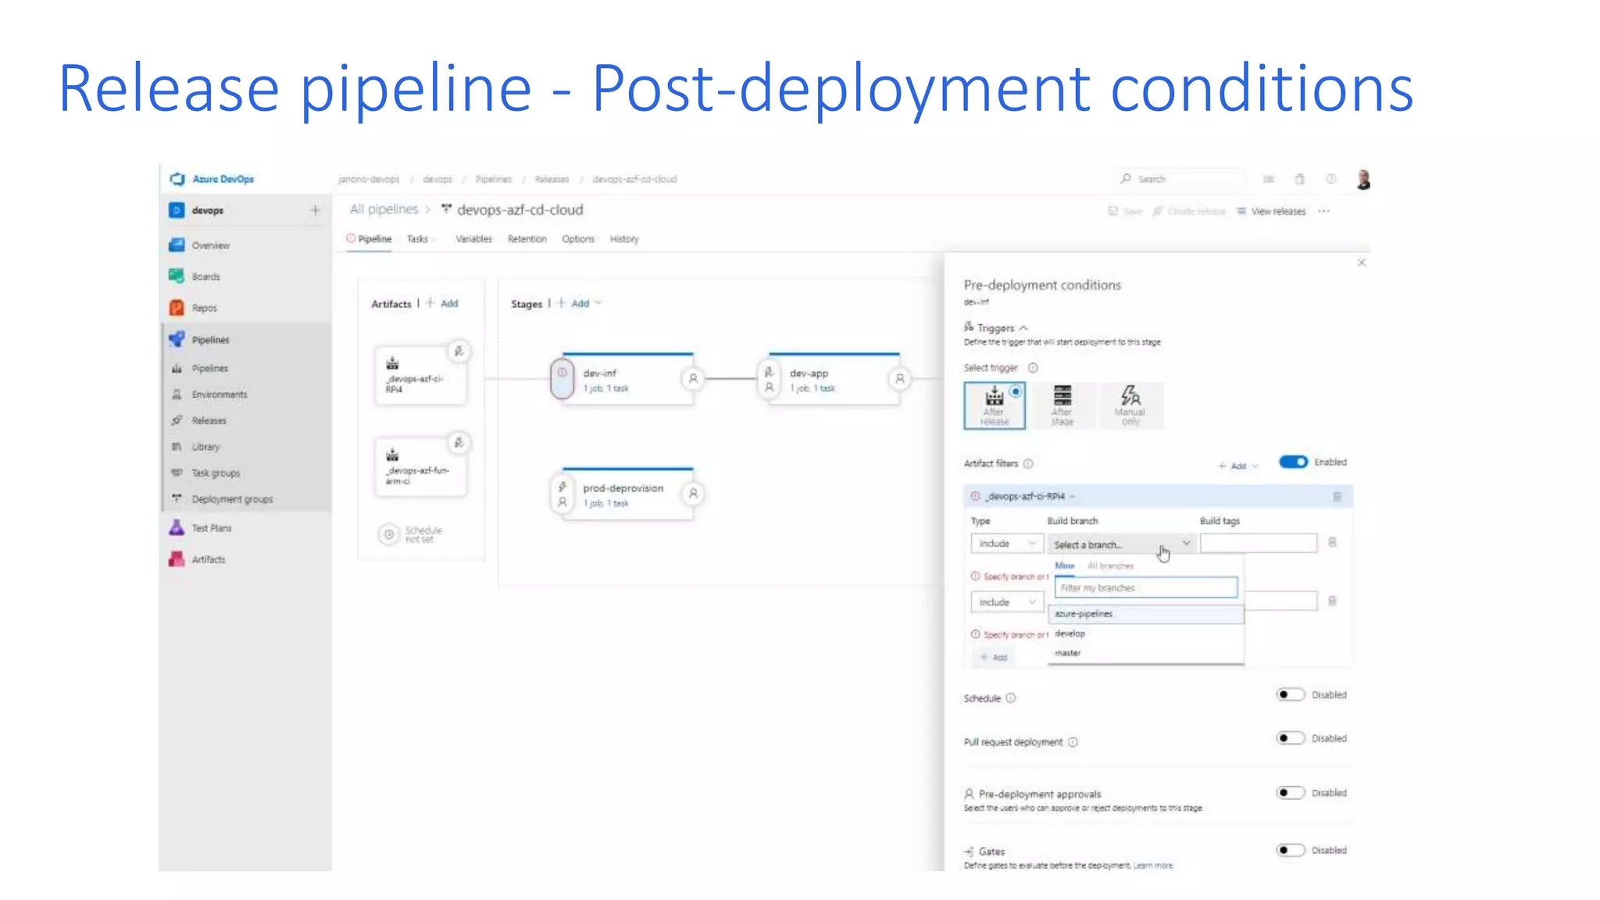Click the Filter my branches field

[1145, 587]
